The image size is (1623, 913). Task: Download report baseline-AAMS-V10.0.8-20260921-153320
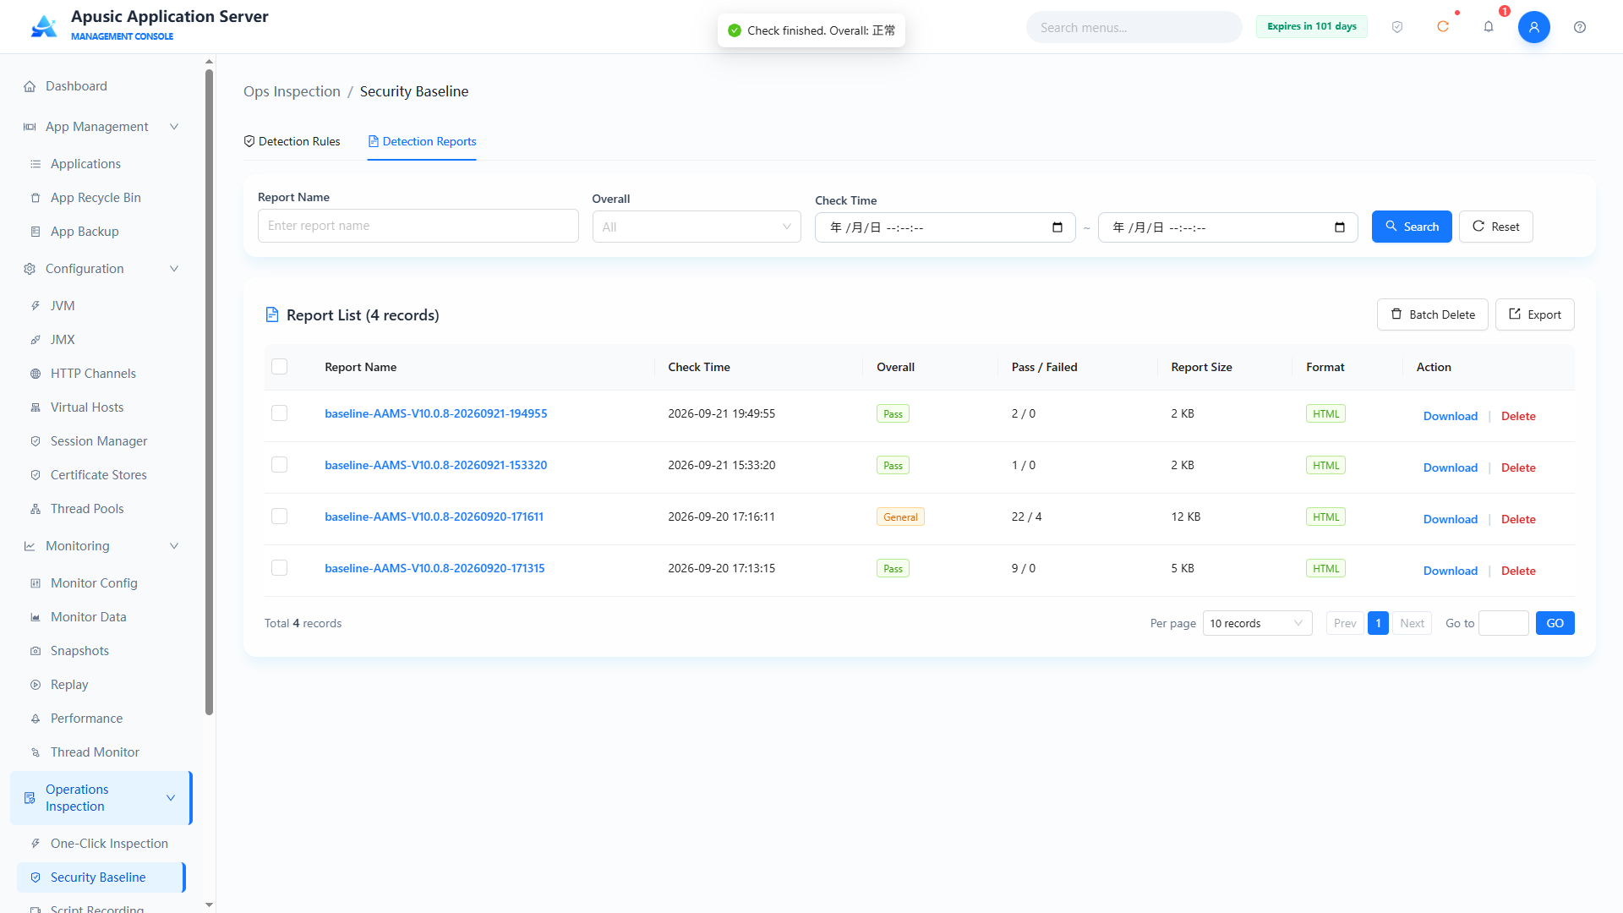coord(1451,467)
